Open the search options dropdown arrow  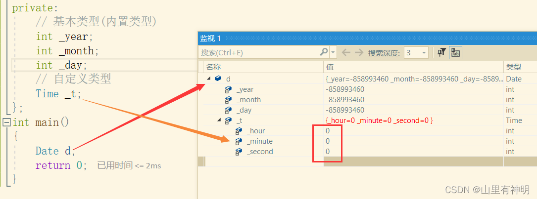333,53
